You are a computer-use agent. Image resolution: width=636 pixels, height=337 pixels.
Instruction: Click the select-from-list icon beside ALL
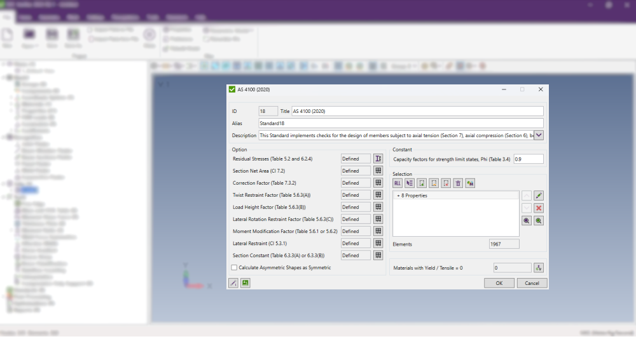pyautogui.click(x=410, y=183)
